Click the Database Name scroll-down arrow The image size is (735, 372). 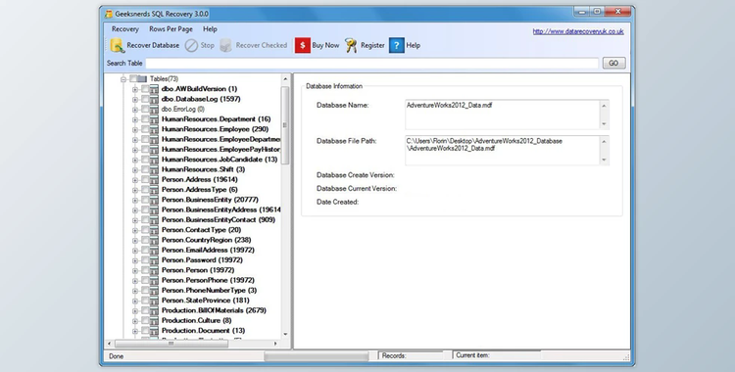604,123
